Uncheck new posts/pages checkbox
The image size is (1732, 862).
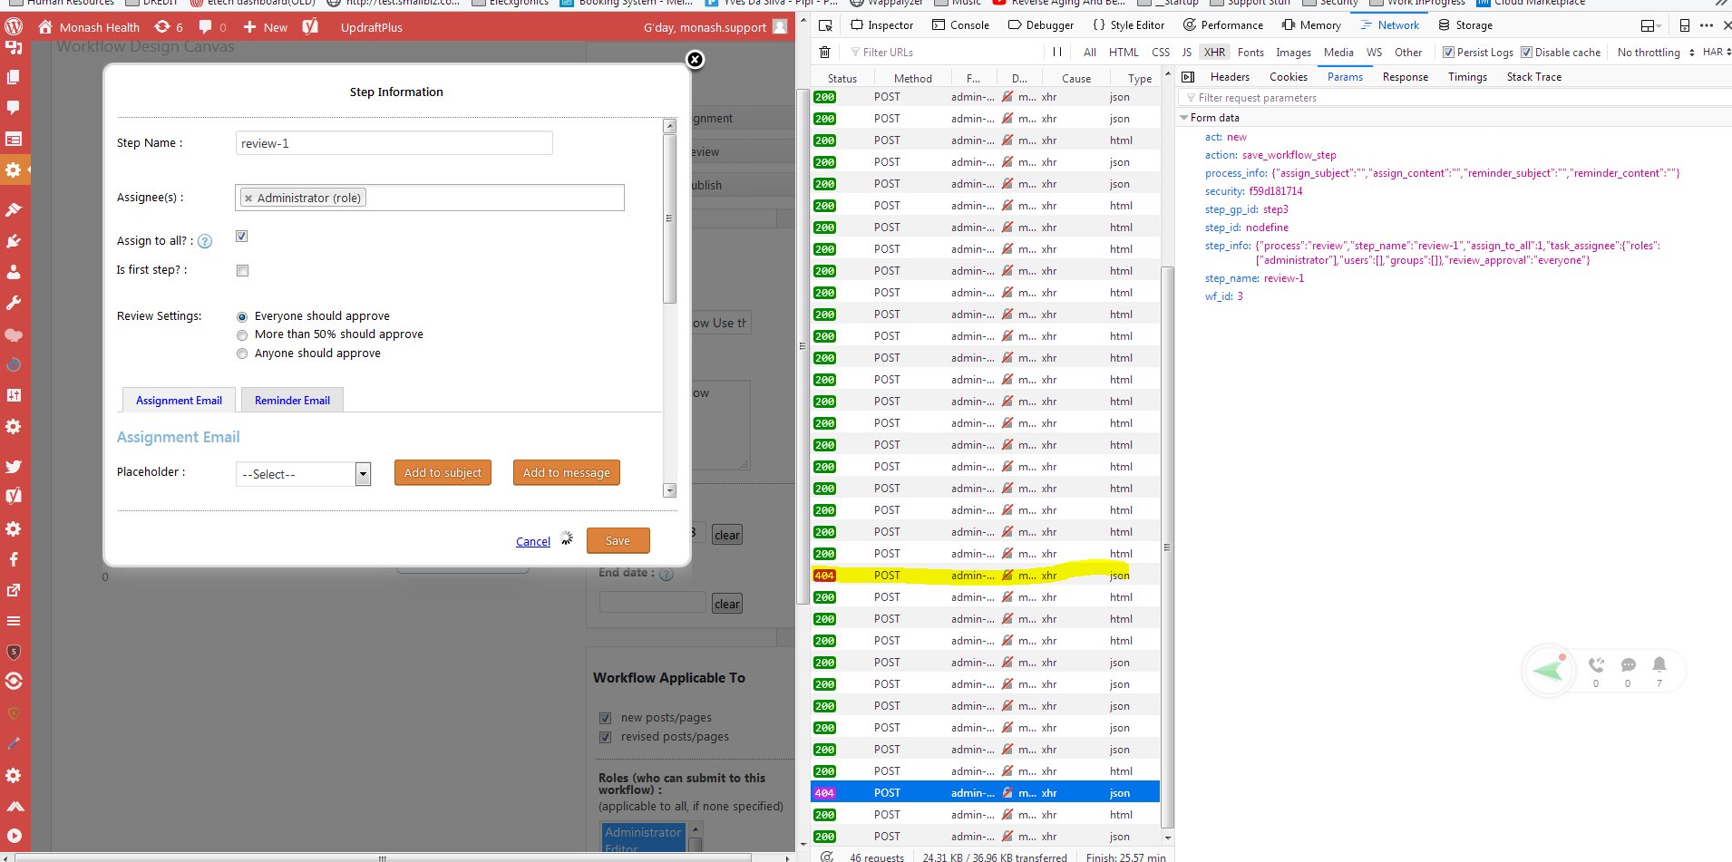coord(605,718)
